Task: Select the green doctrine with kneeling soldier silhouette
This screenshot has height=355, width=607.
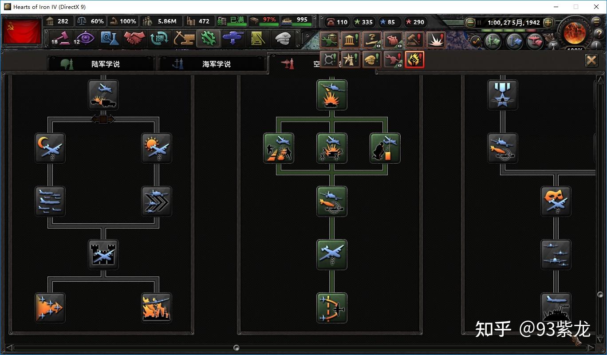Action: (x=385, y=148)
